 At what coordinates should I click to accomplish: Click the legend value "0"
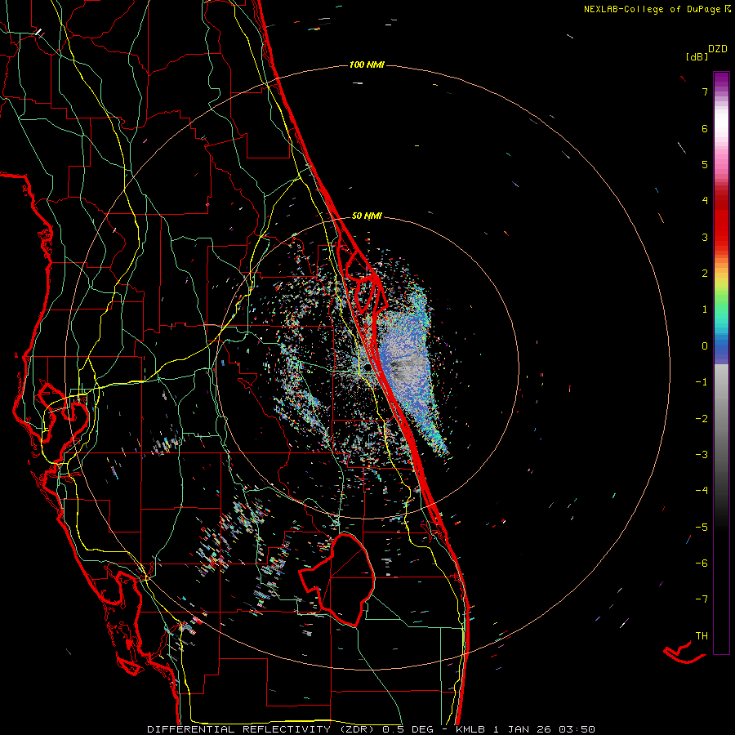pyautogui.click(x=705, y=346)
